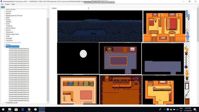The width and height of the screenshot is (199, 112).
Task: Click the tree panel vertical scrollbar
Action: coord(48,57)
